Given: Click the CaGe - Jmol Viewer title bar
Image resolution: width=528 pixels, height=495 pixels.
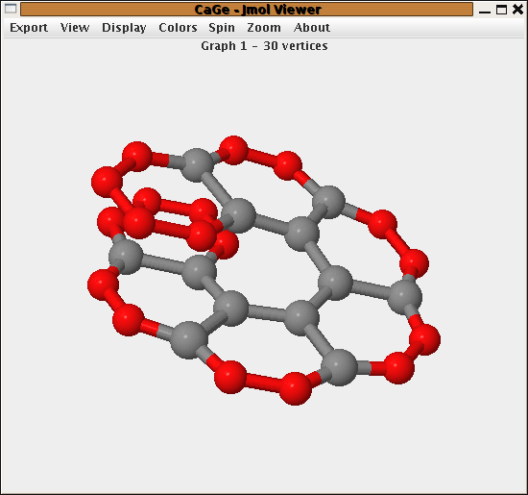Looking at the screenshot, I should point(247,10).
